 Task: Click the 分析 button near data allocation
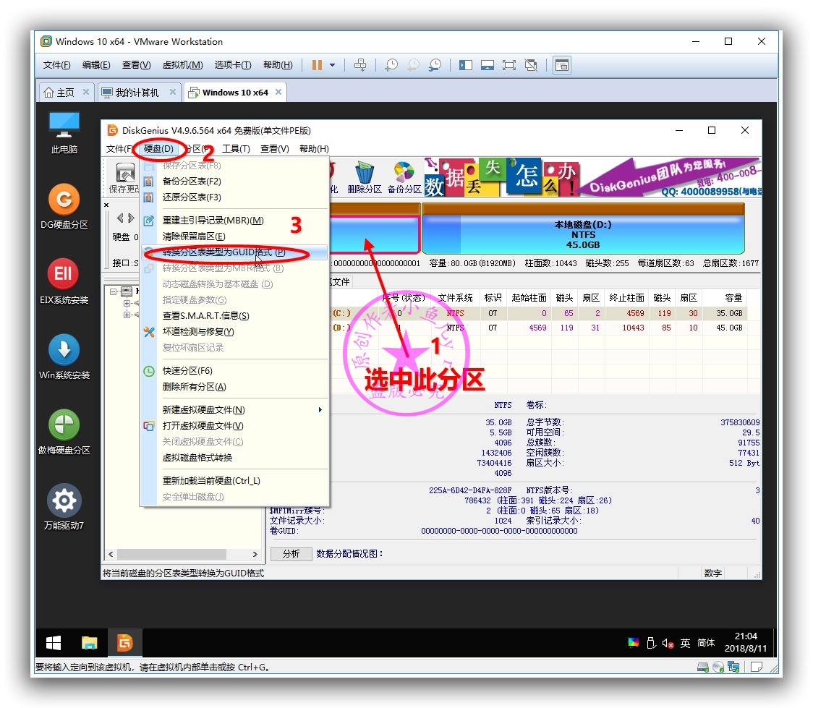[291, 553]
